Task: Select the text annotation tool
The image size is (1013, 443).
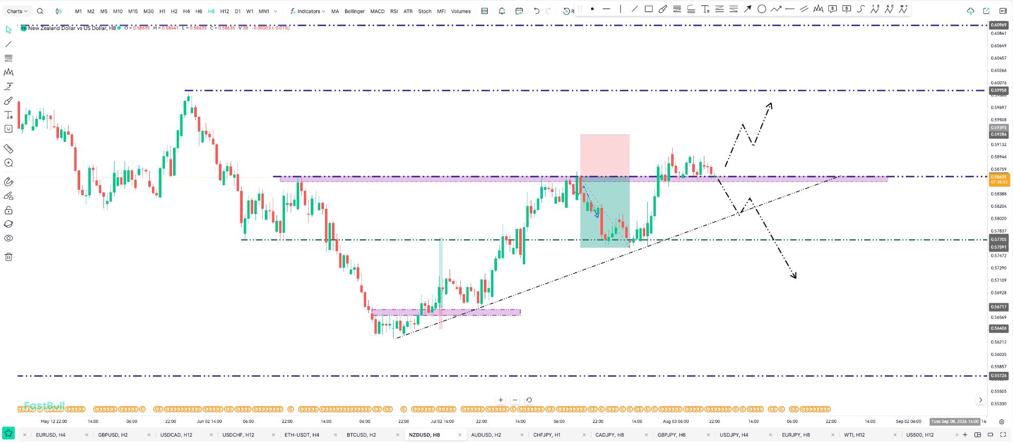Action: [705, 9]
